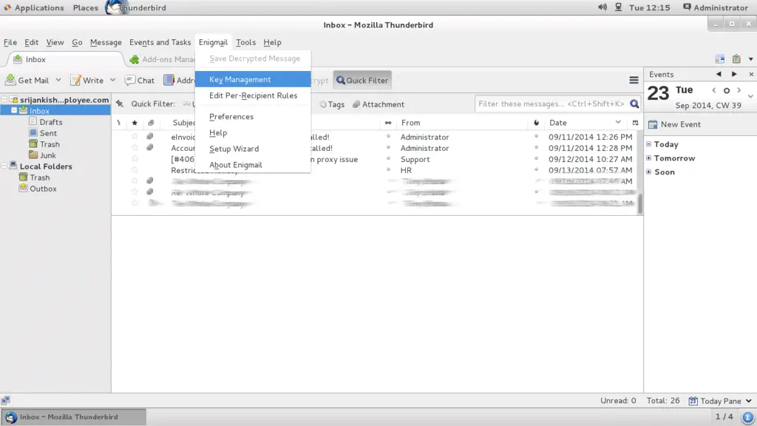Sort by junk status column icon
The image size is (757, 426).
click(x=537, y=123)
